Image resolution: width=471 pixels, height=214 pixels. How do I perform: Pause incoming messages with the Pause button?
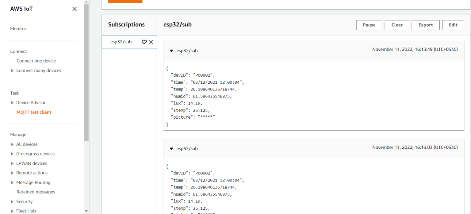369,25
